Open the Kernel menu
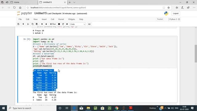 click(61, 19)
